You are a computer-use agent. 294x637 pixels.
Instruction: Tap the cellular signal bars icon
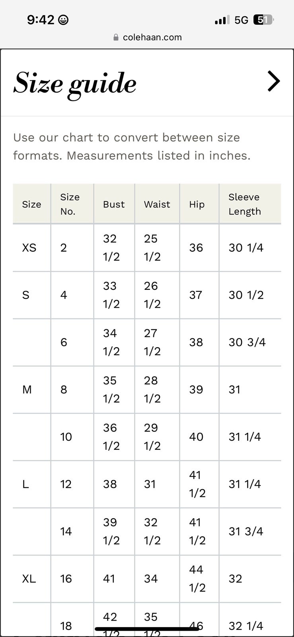222,20
